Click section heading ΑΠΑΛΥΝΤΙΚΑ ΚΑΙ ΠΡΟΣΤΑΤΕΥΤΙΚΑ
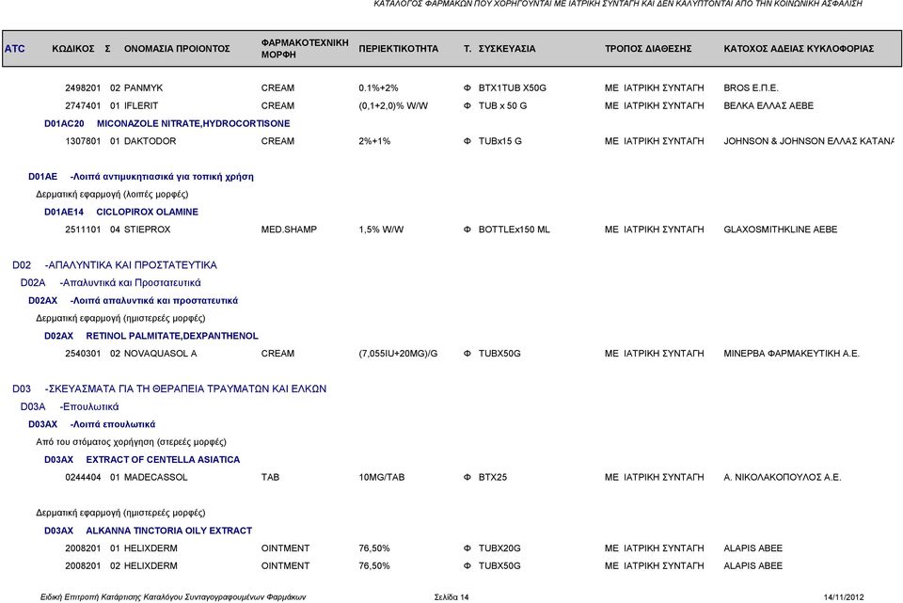This screenshot has width=903, height=603. (x=132, y=265)
